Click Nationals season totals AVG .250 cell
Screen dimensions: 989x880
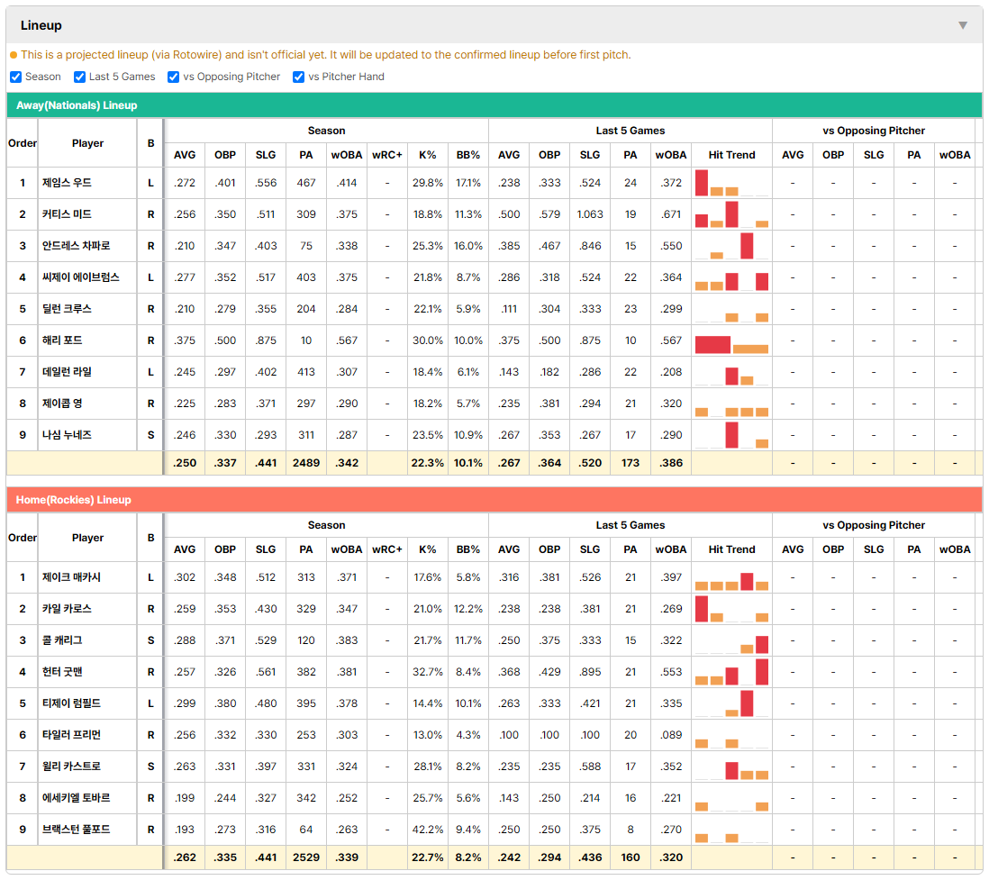click(185, 463)
